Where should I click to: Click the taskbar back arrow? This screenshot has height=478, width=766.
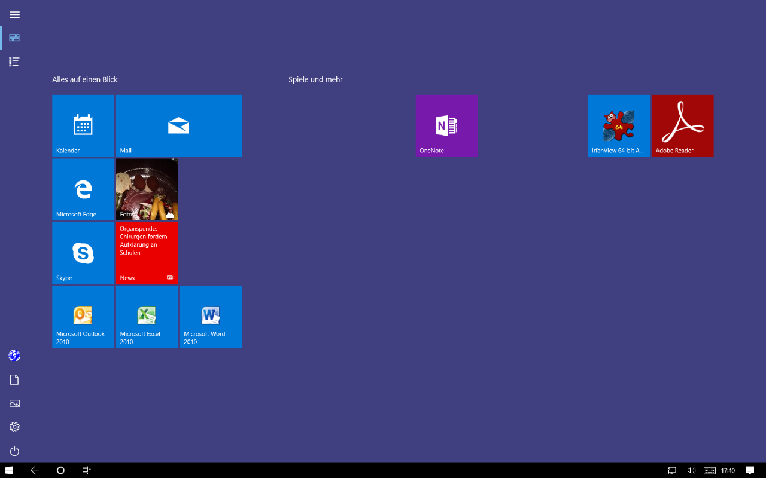tap(35, 470)
